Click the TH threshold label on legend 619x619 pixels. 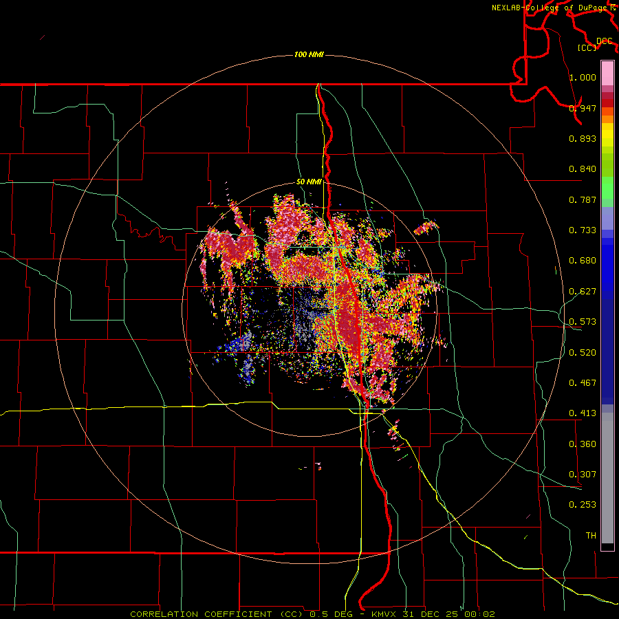coord(591,536)
